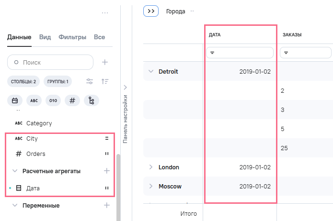
Task: Add new field with plus beside search
Action: 105,62
